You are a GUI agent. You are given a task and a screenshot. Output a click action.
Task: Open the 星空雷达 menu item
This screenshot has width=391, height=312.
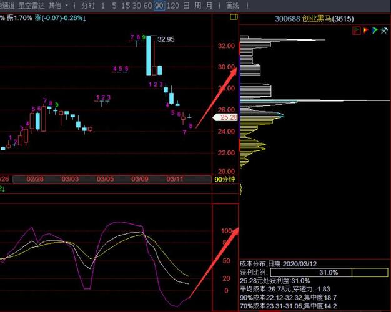click(32, 6)
